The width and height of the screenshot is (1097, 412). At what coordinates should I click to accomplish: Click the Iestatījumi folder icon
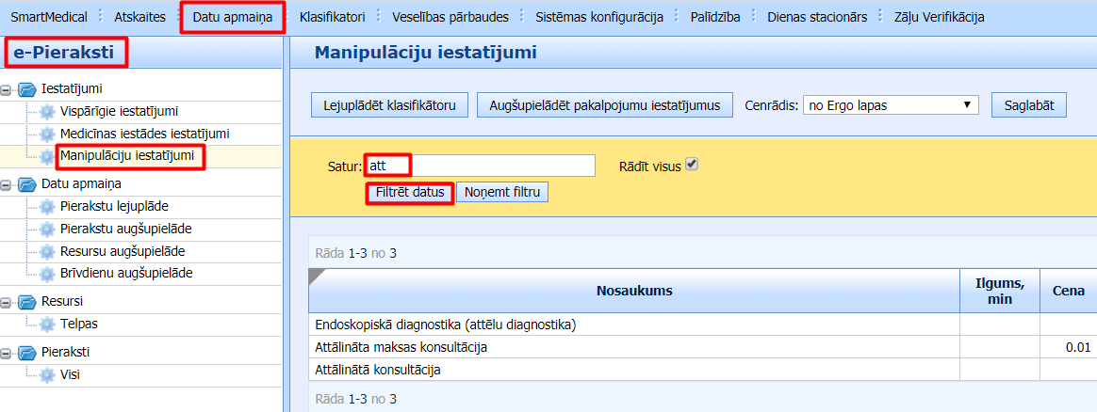coord(25,89)
